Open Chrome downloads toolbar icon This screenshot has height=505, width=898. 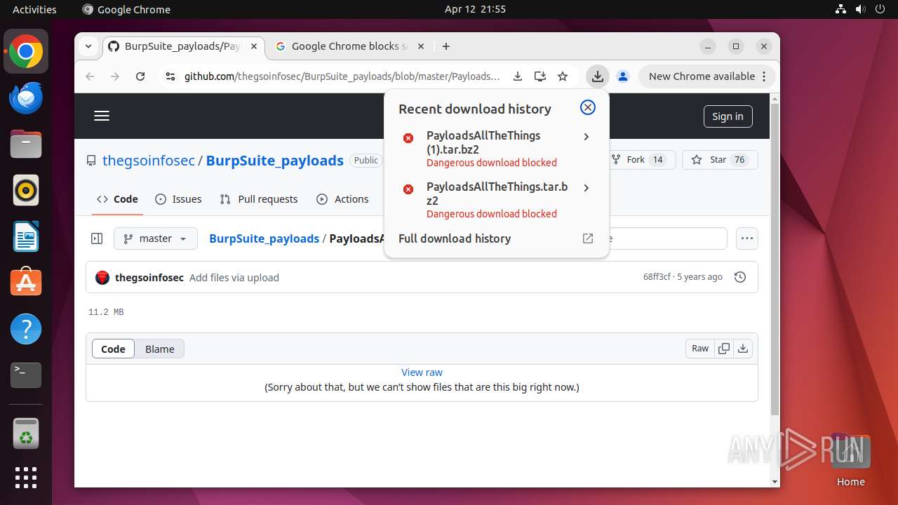597,76
